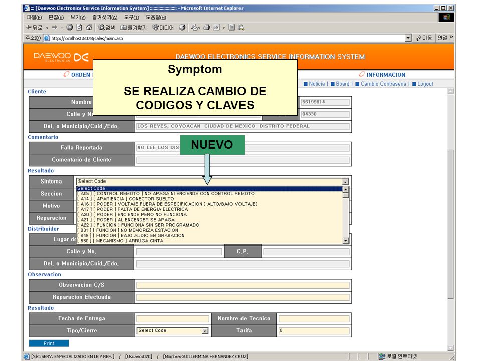Image resolution: width=481 pixels, height=361 pixels.
Task: Open the Tipo/Cierre Select Code dropdown
Action: (x=205, y=331)
